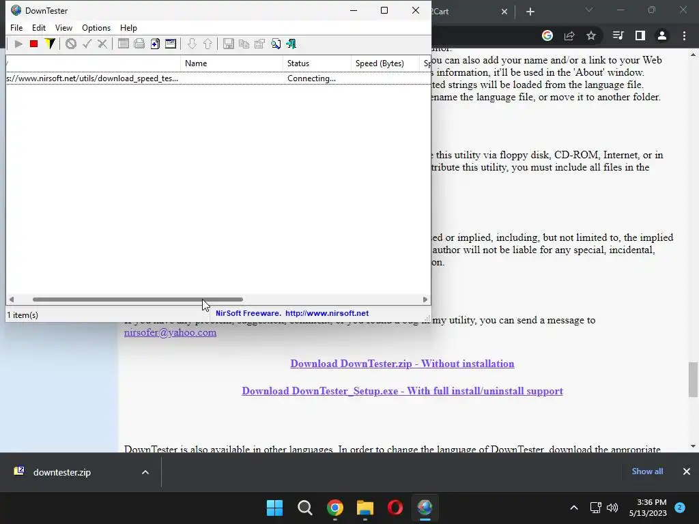Click the nirsofer@yahoo.com email link
Screen dimensions: 699x524
point(170,332)
